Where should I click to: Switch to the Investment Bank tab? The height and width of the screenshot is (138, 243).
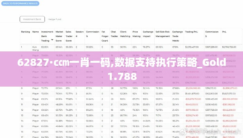[32, 19]
